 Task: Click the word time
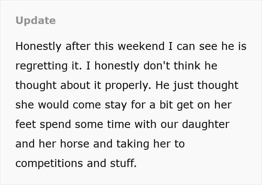[x=119, y=124]
